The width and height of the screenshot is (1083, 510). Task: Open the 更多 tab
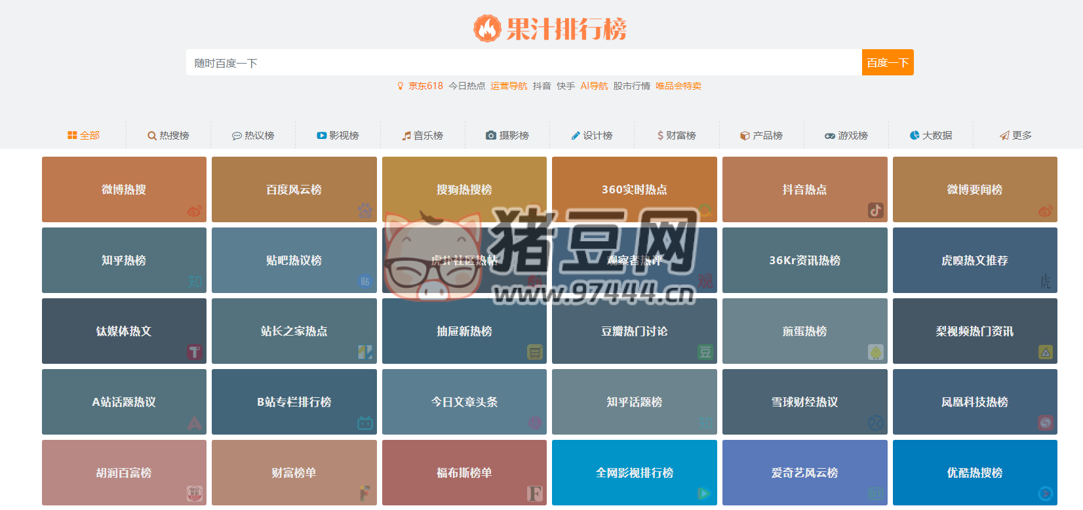[1015, 136]
